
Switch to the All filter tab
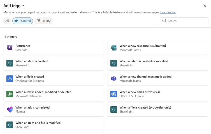click(7, 21)
